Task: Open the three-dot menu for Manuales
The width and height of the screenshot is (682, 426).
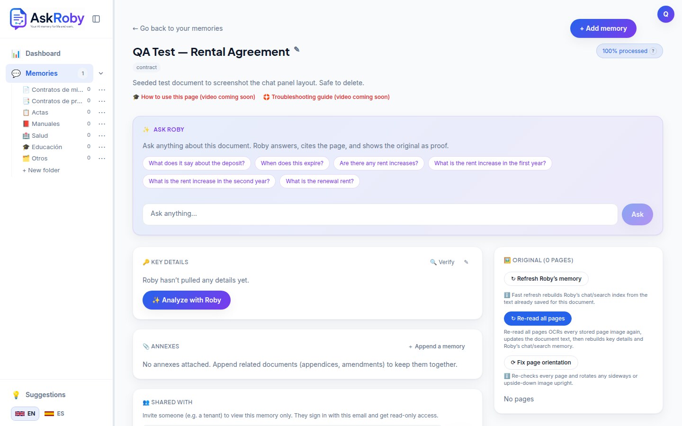Action: pos(102,124)
